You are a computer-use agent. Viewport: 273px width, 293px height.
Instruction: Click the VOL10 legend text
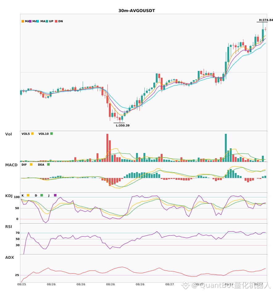click(43, 134)
